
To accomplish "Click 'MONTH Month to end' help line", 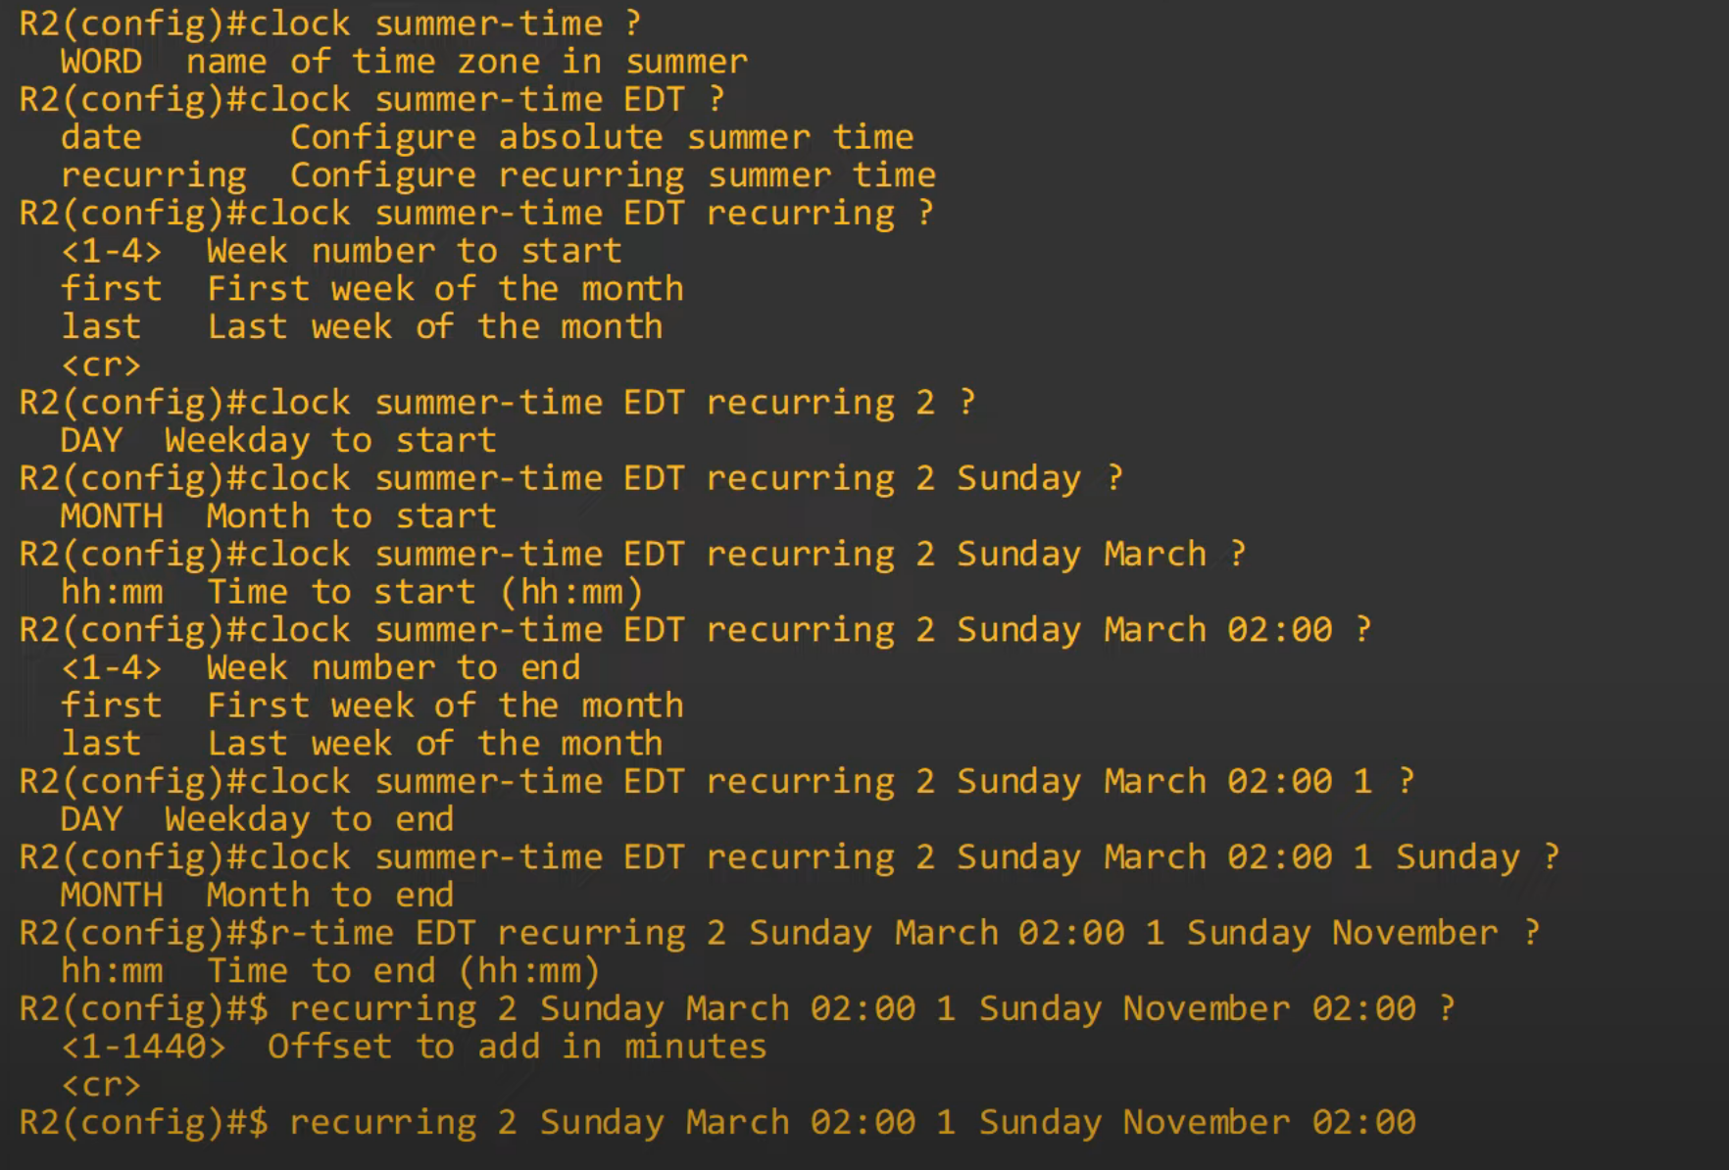I will pos(258,895).
